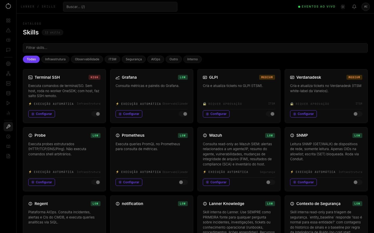Screen dimensions: 374x233
Task: Open the dashboard grid icon in sidebar
Action: 8,20
